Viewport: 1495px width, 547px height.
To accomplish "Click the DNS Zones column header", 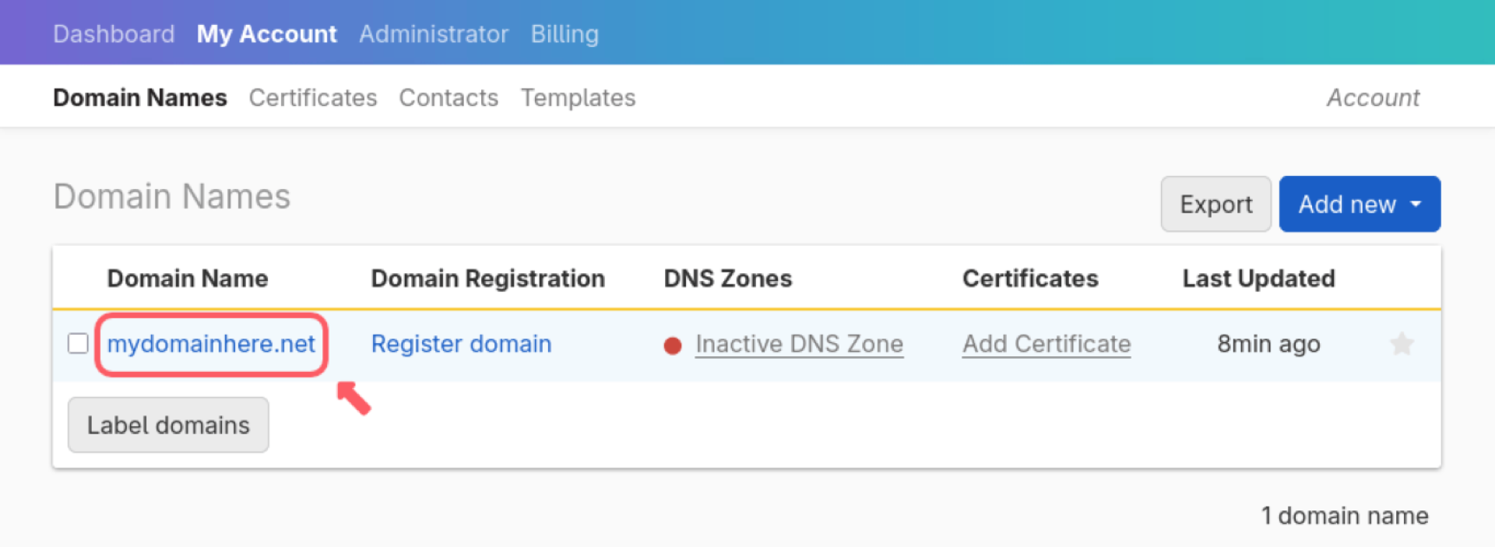I will pos(727,279).
